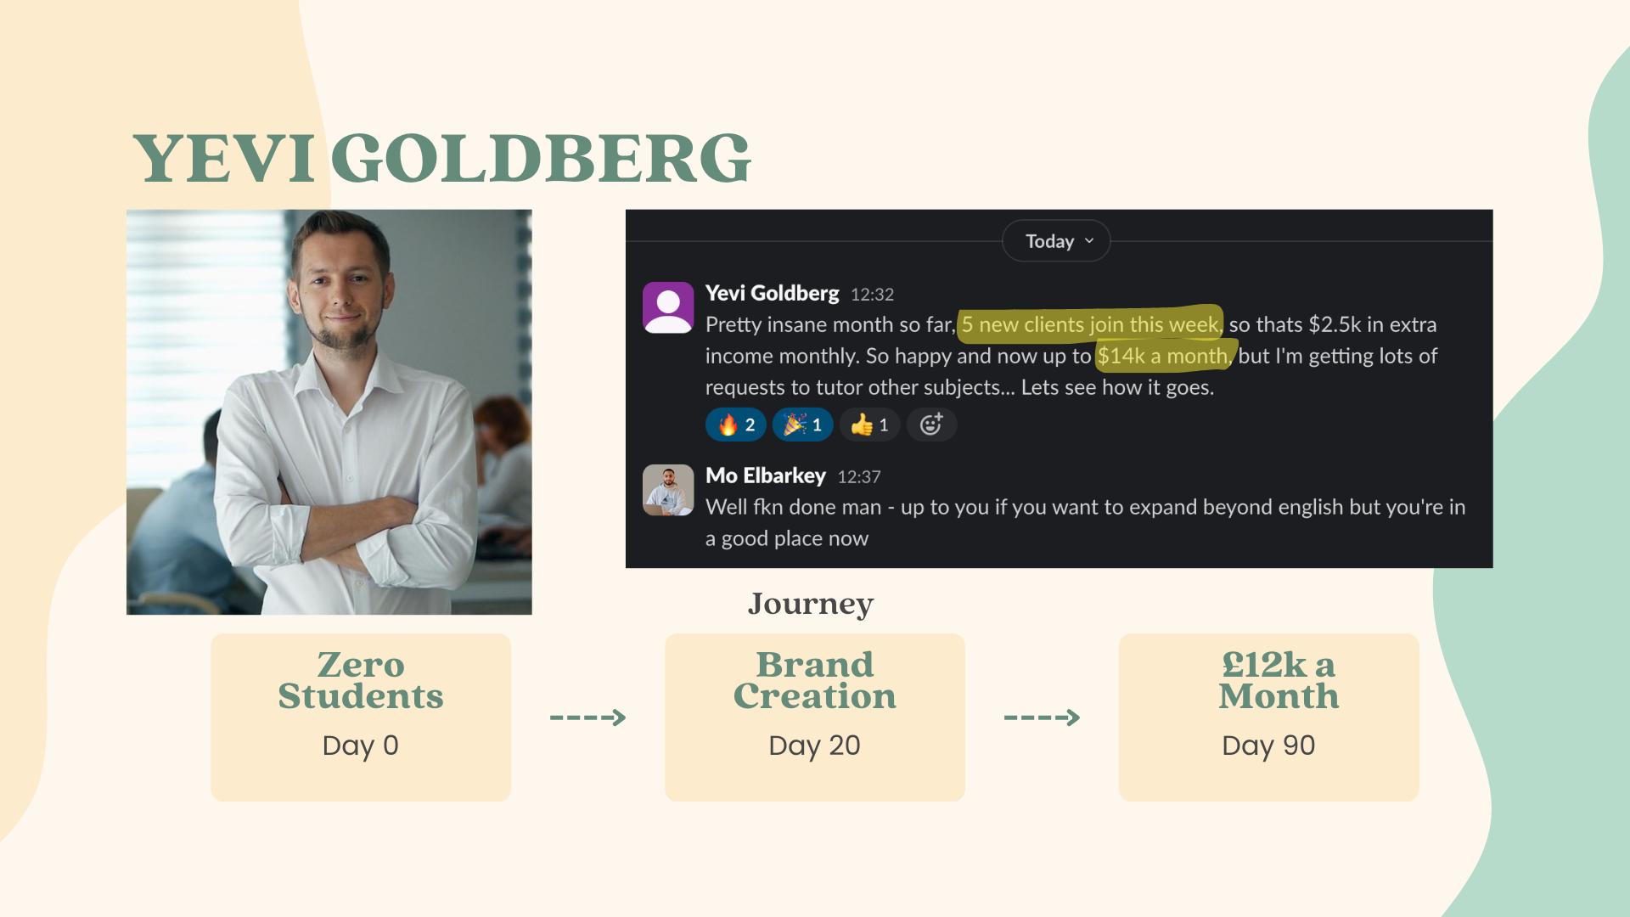Click arrow between Zero Students and Brand Creation
The image size is (1630, 917).
[x=587, y=717]
